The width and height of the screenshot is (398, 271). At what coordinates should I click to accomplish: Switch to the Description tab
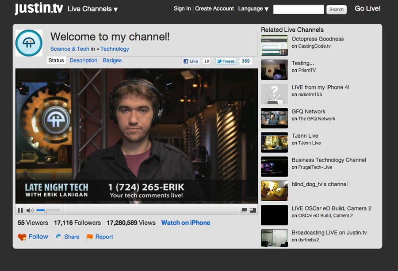[84, 60]
